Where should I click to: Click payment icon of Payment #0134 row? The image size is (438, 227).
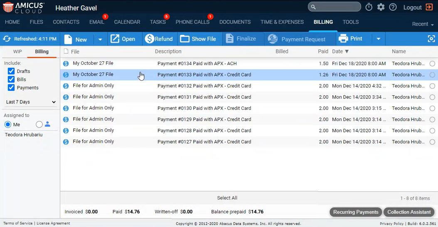click(66, 63)
